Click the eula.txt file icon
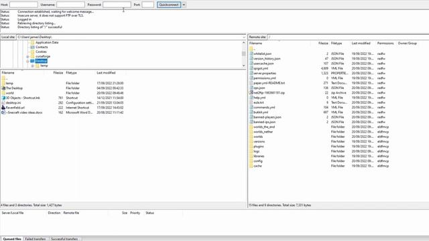This screenshot has width=429, height=241. (x=251, y=102)
